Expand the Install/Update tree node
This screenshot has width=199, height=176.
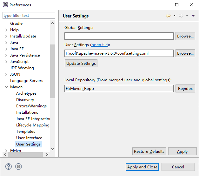click(6, 36)
